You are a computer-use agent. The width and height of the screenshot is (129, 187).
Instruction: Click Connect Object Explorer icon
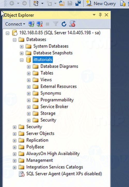[x=31, y=24]
